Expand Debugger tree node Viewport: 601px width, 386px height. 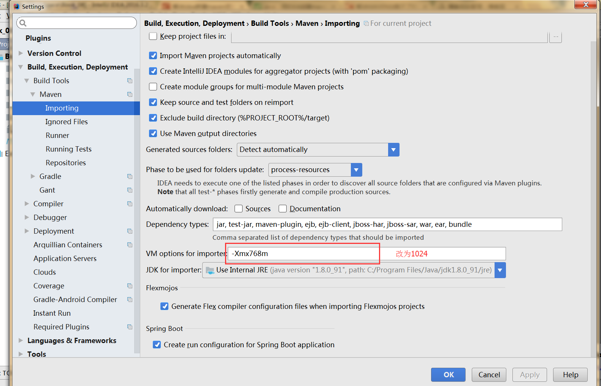click(27, 217)
